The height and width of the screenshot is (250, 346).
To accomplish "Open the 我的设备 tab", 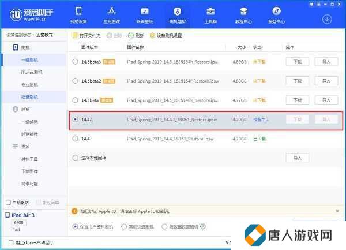I will click(78, 15).
